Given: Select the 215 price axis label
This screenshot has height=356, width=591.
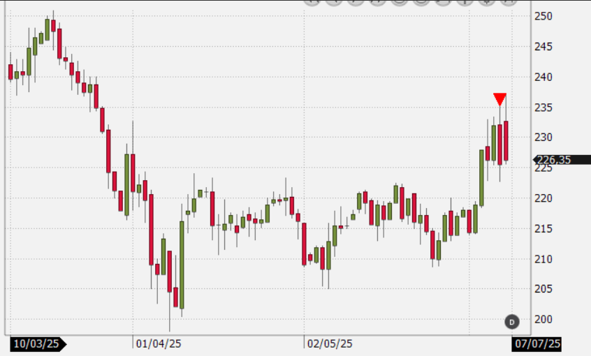Looking at the screenshot, I should pos(543,229).
